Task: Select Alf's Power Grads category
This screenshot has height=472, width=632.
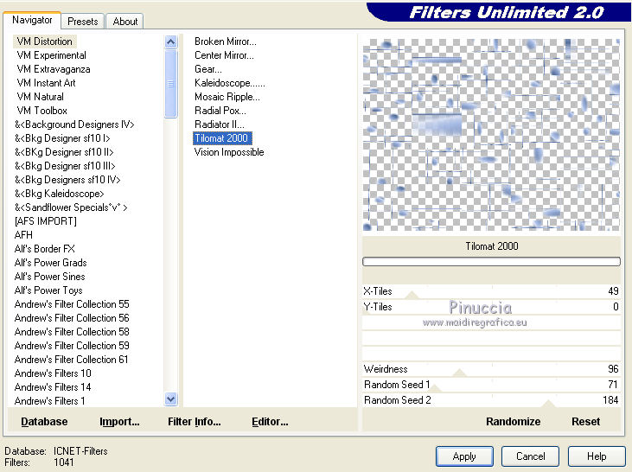Action: click(50, 263)
